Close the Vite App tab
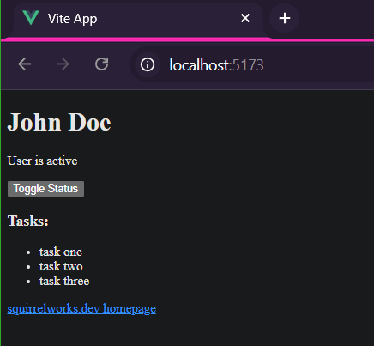 pyautogui.click(x=245, y=18)
